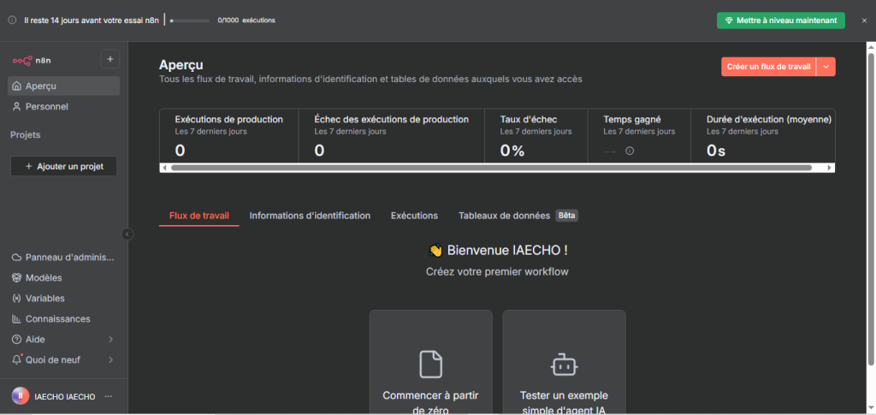Click Ajouter un projet button

63,167
